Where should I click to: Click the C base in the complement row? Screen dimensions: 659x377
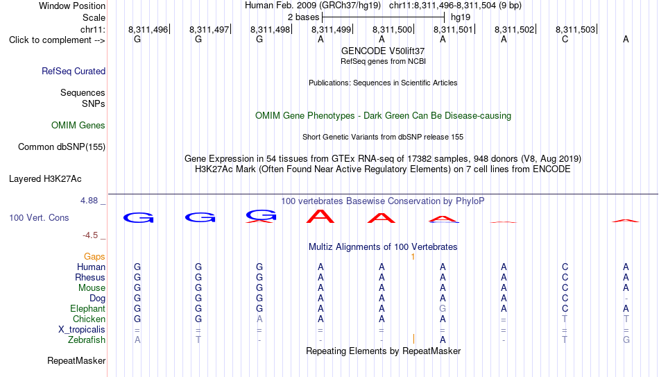[565, 39]
